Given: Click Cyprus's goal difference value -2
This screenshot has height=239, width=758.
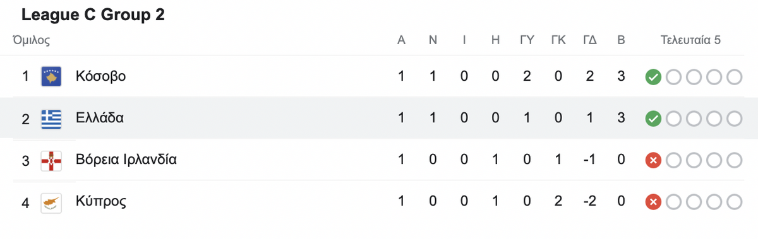Looking at the screenshot, I should [590, 202].
